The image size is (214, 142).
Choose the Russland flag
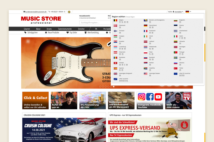click(145, 58)
